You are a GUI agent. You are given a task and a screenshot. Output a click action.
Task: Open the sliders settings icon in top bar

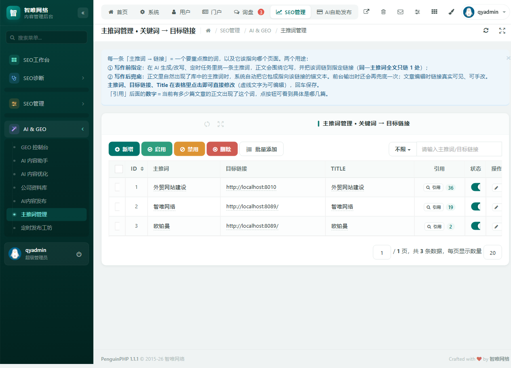coord(417,12)
